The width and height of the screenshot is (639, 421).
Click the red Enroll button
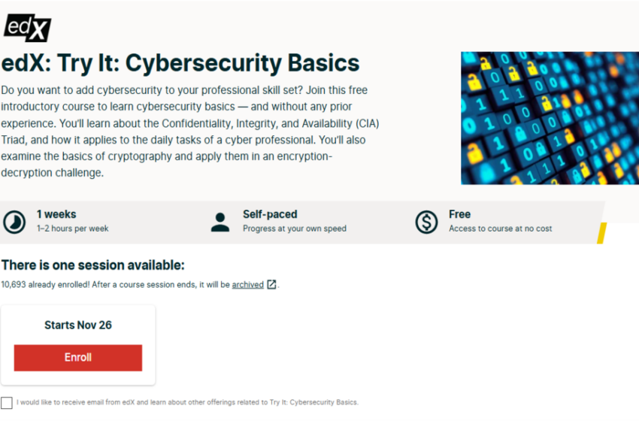click(x=78, y=357)
